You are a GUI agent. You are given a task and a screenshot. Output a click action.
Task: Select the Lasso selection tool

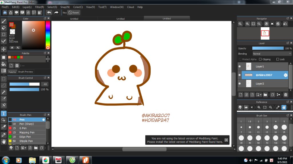(x=3, y=85)
